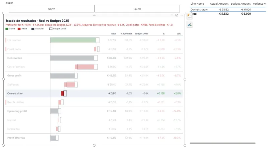Viewport: 268px width, 147px height.
Task: Click the gray Profit after tax bar
Action: (53, 138)
